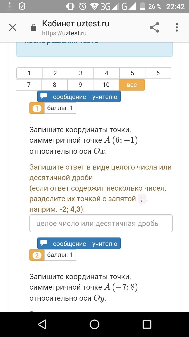Go to question 6 tab

158,73
